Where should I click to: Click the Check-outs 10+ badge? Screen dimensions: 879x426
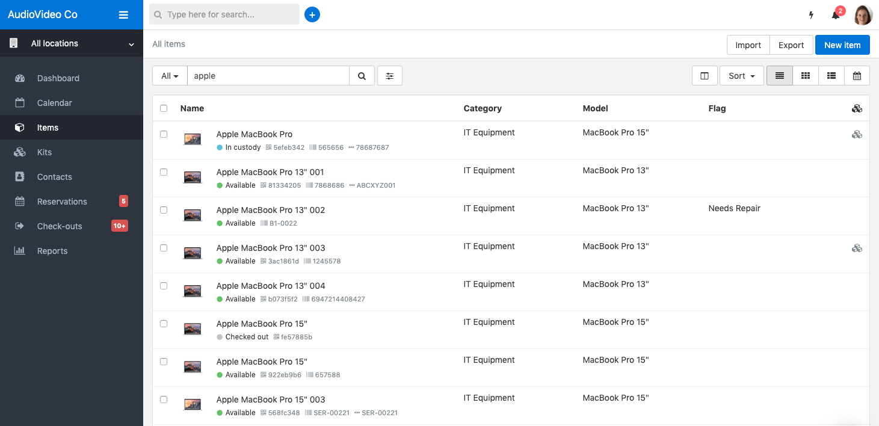point(120,226)
